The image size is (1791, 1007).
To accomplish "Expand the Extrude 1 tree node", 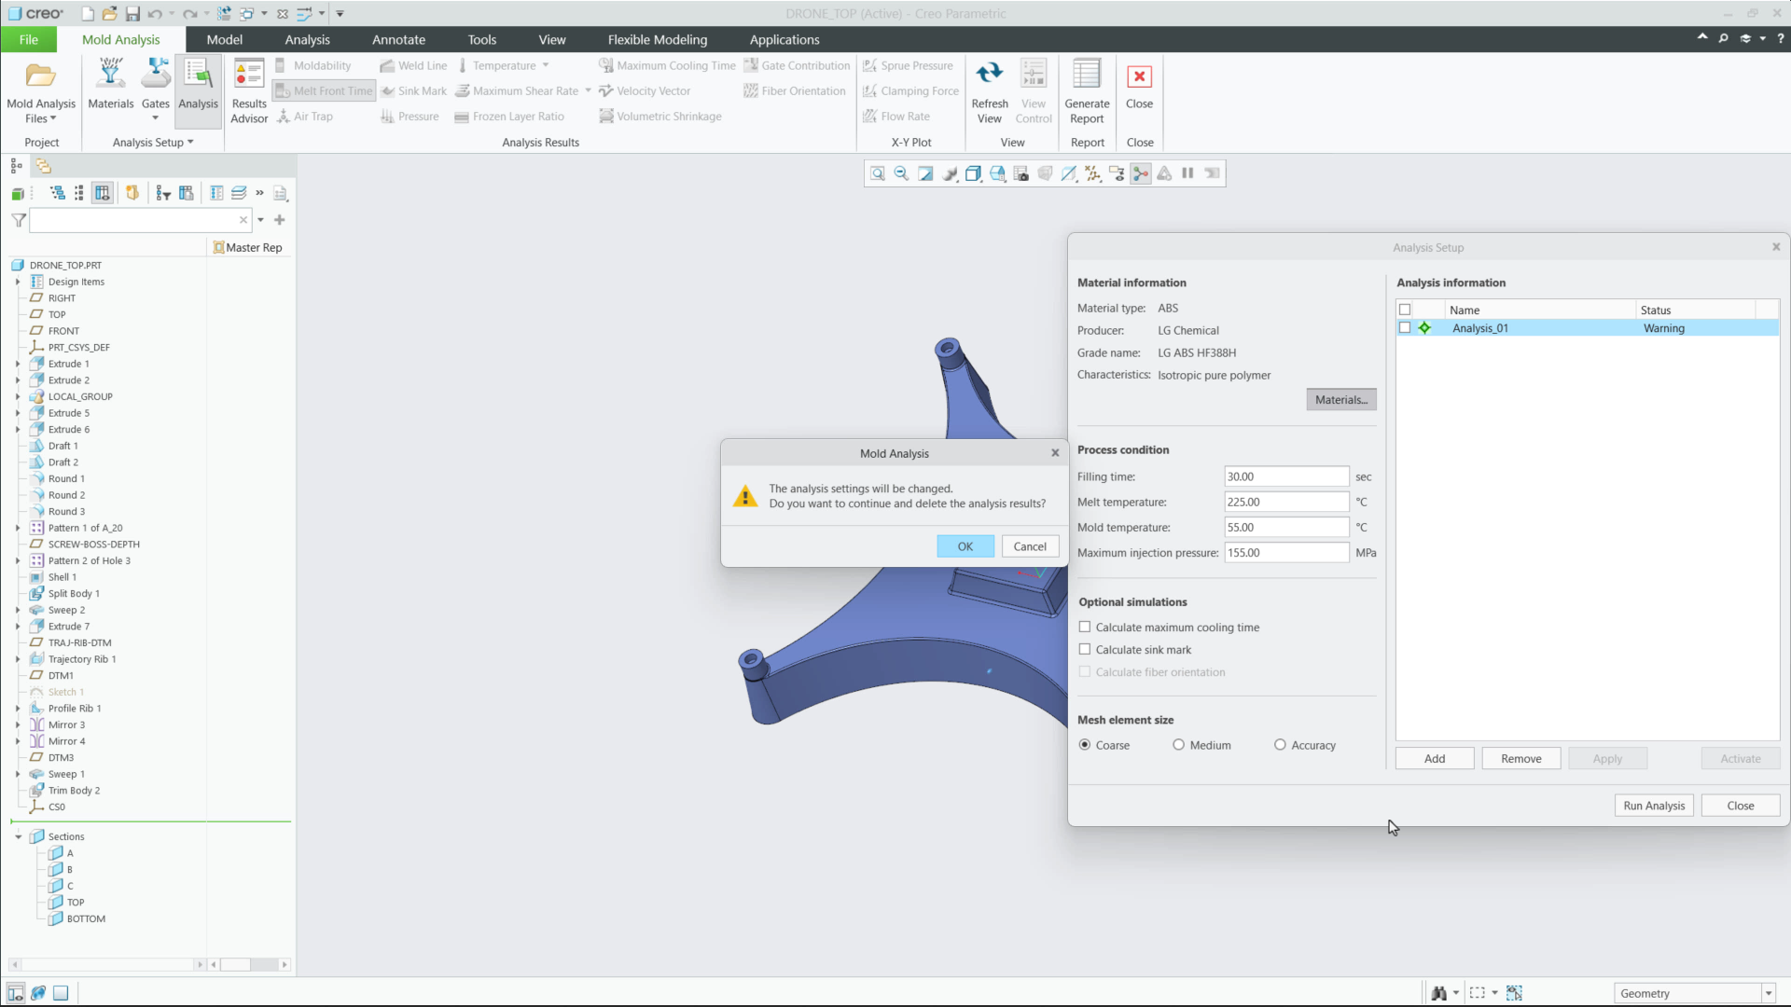I will (18, 364).
